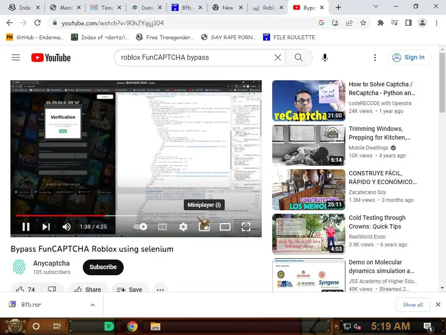Install app via address bar download icon
This screenshot has width=446, height=335.
pyautogui.click(x=335, y=23)
